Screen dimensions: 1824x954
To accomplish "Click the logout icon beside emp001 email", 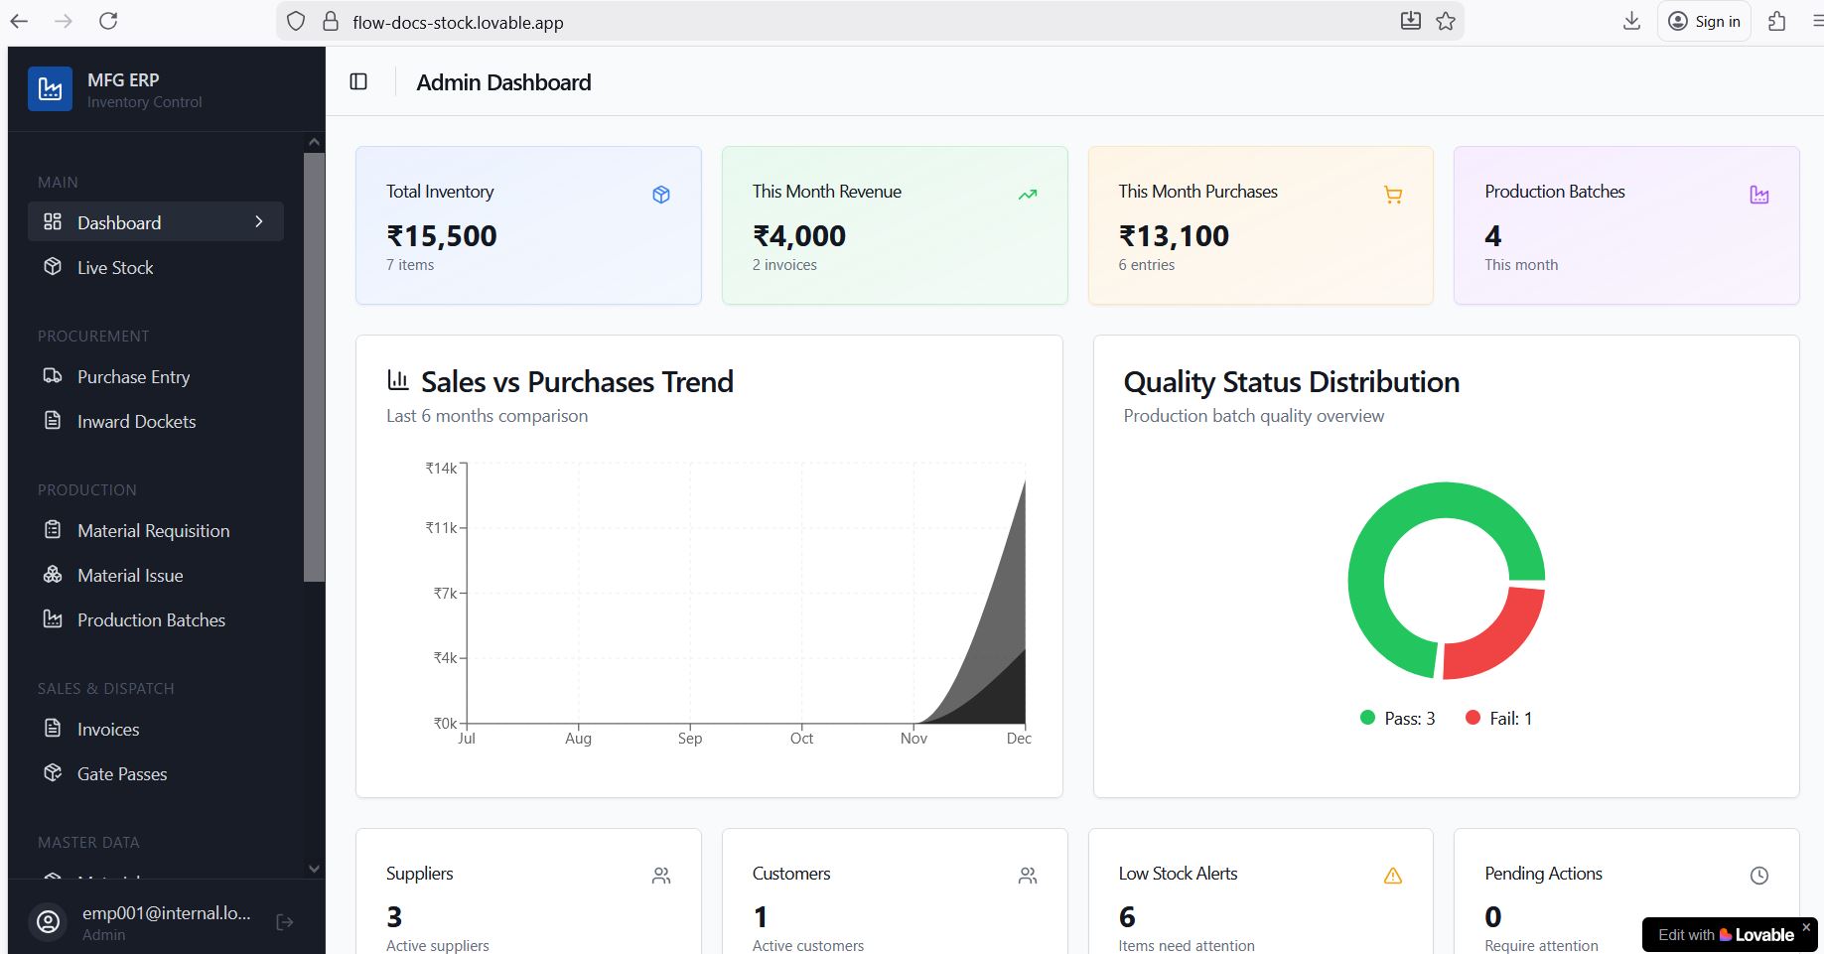I will pyautogui.click(x=285, y=922).
